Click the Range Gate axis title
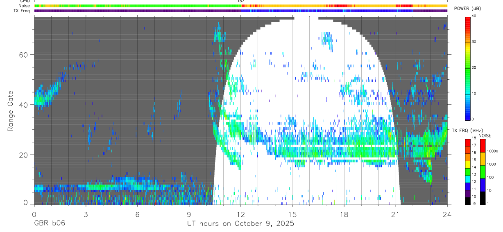 10,111
